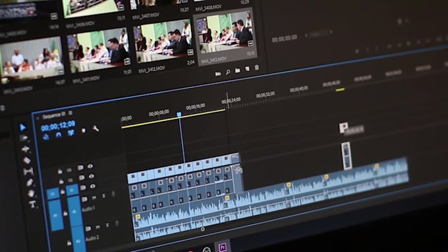Toggle timeline Snap magnet
Viewport: 448px width, 252px height.
(59, 135)
